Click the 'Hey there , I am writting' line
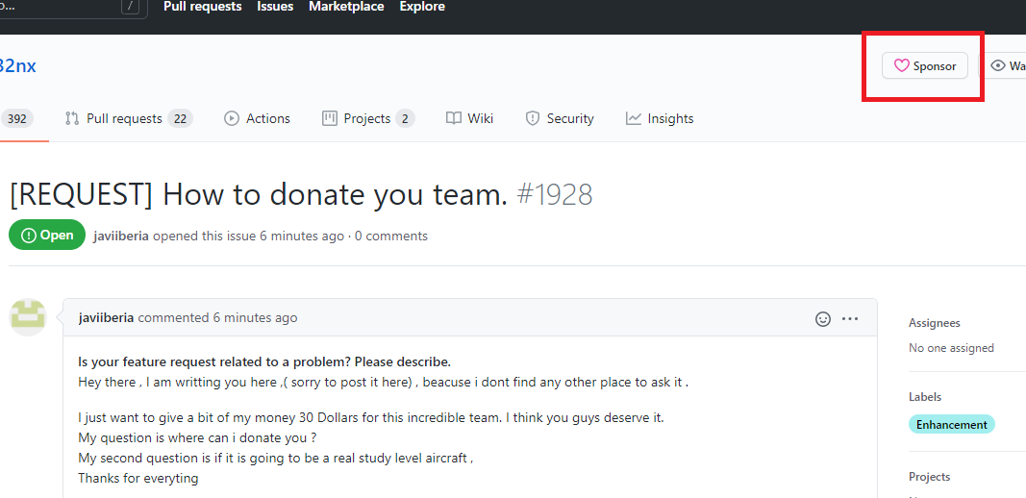 click(383, 383)
